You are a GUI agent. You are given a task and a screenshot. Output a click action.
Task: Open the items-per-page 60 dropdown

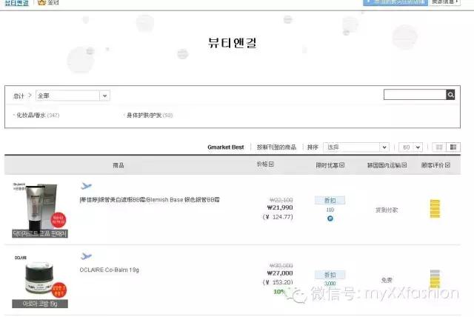click(410, 147)
